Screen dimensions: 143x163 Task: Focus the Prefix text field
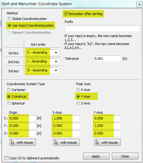(102, 29)
